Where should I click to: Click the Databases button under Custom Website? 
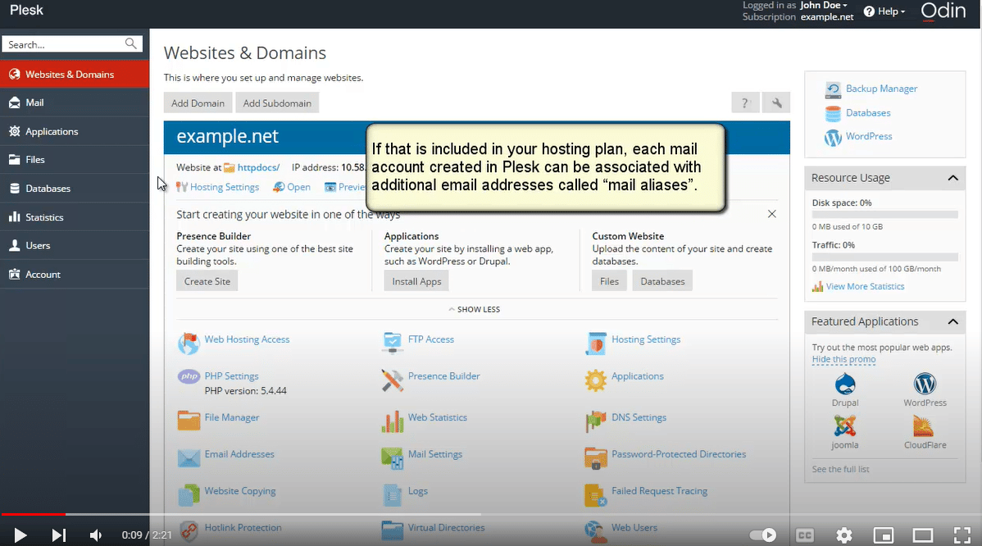click(x=662, y=281)
